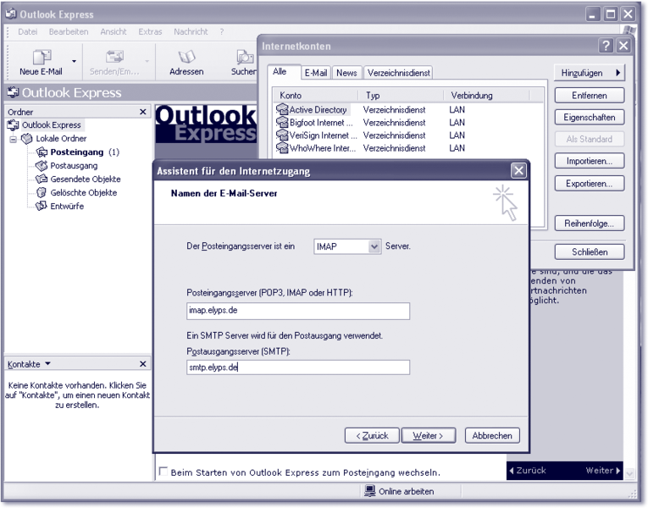This screenshot has height=508, width=648.
Task: Click the Abbrechen button
Action: click(x=492, y=435)
